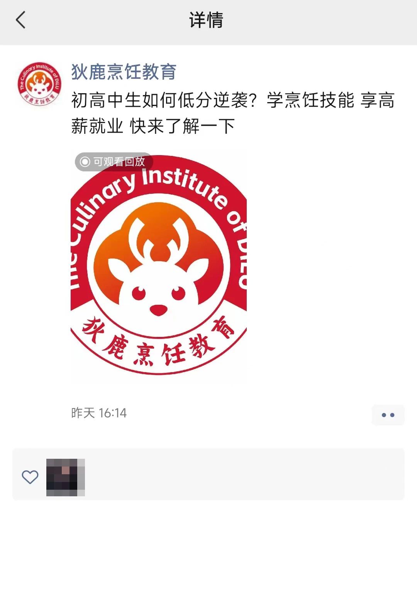Tap the 详情 page title
Image resolution: width=417 pixels, height=593 pixels.
click(x=206, y=20)
